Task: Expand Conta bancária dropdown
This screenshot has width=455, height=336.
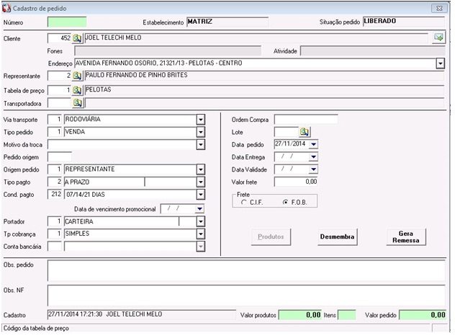Action: 201,247
